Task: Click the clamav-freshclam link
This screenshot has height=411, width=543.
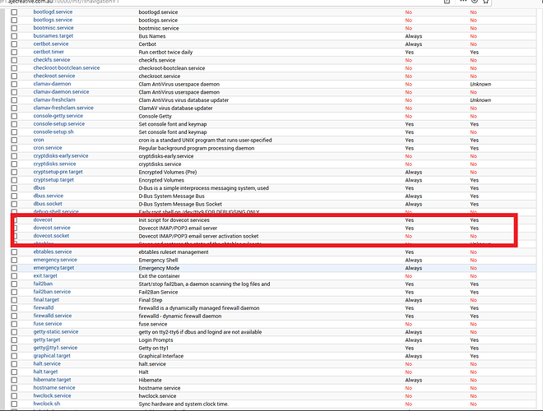Action: [x=54, y=100]
